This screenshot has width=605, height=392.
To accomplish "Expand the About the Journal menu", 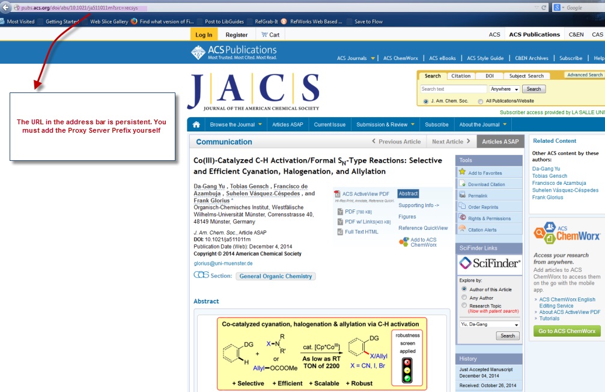I will tap(482, 124).
